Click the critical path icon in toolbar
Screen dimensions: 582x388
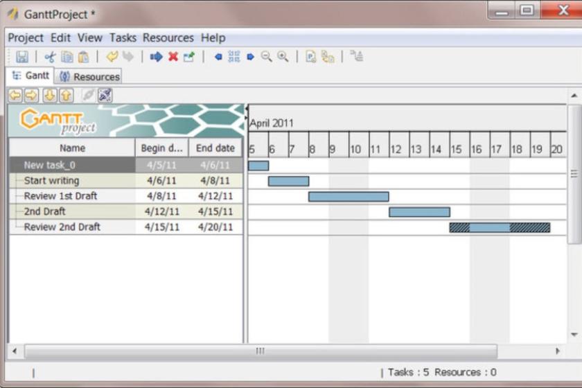357,56
